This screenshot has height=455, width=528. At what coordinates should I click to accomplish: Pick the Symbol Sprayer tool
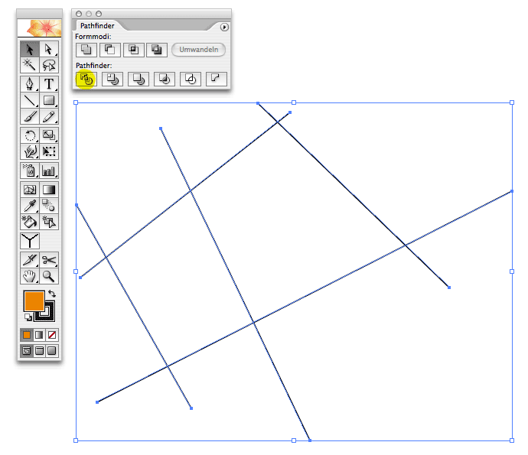[30, 171]
